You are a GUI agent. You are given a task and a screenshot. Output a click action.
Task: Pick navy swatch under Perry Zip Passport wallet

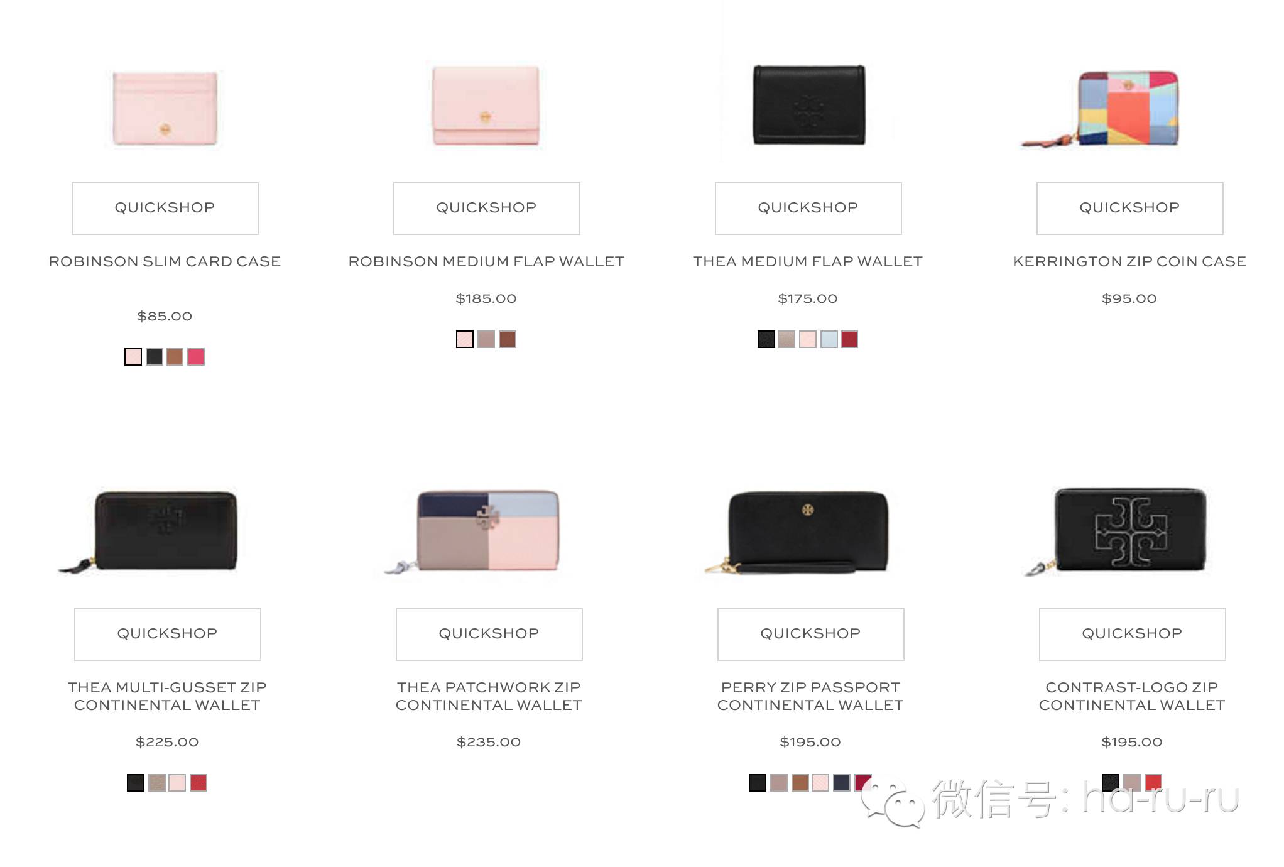(x=842, y=783)
